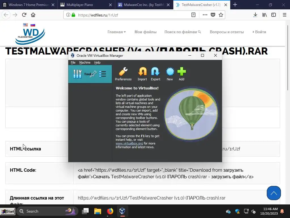The height and width of the screenshot is (218, 290).
Task: Go to Firefox home page
Action: coord(33,15)
